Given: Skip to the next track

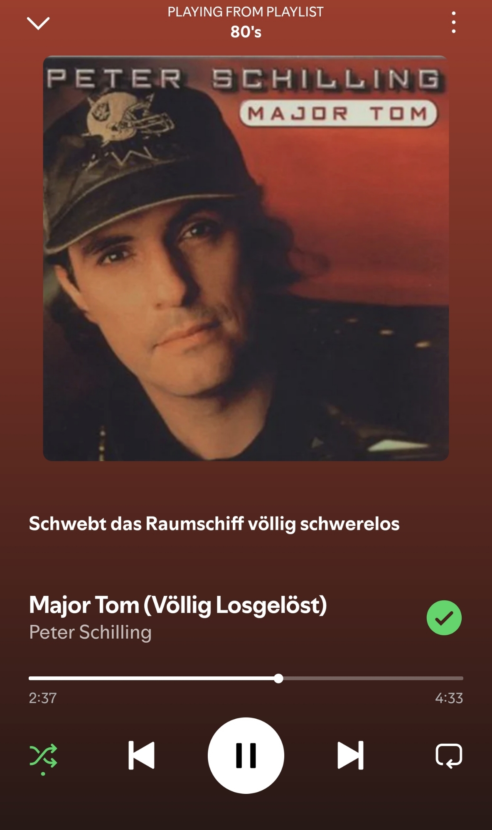Looking at the screenshot, I should 350,755.
